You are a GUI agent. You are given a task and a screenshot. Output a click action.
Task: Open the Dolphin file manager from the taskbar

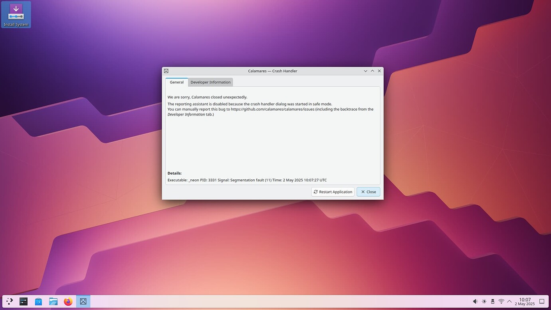point(53,301)
